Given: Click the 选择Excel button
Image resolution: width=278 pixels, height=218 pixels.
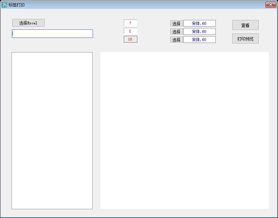Looking at the screenshot, I should pyautogui.click(x=28, y=23).
